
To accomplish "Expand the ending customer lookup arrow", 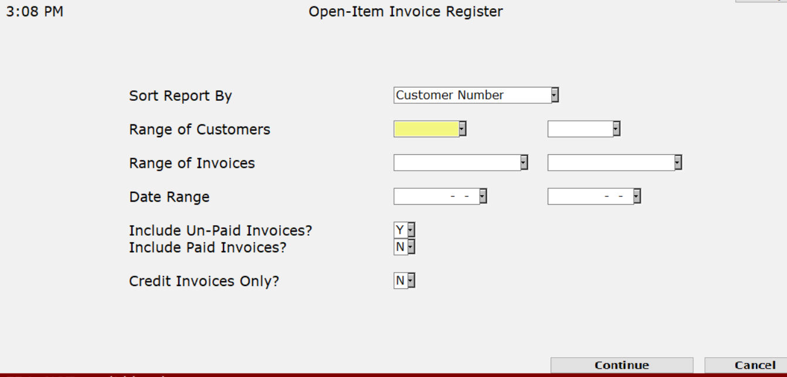I will click(x=616, y=129).
